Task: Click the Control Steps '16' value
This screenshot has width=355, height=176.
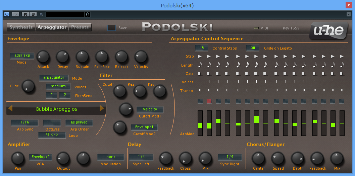Action: coord(202,48)
